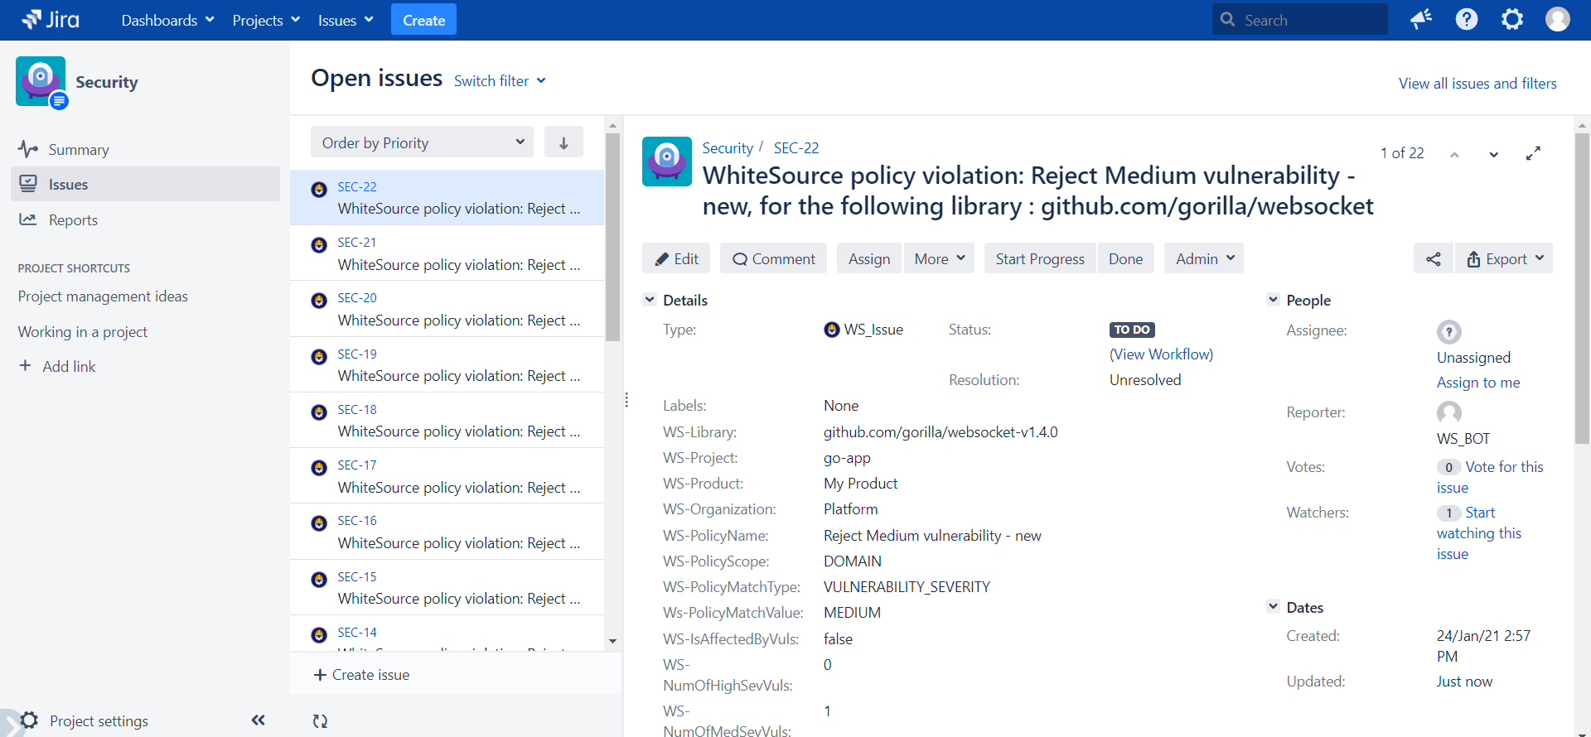Image resolution: width=1591 pixels, height=737 pixels.
Task: Open the More actions dropdown
Action: [x=940, y=259]
